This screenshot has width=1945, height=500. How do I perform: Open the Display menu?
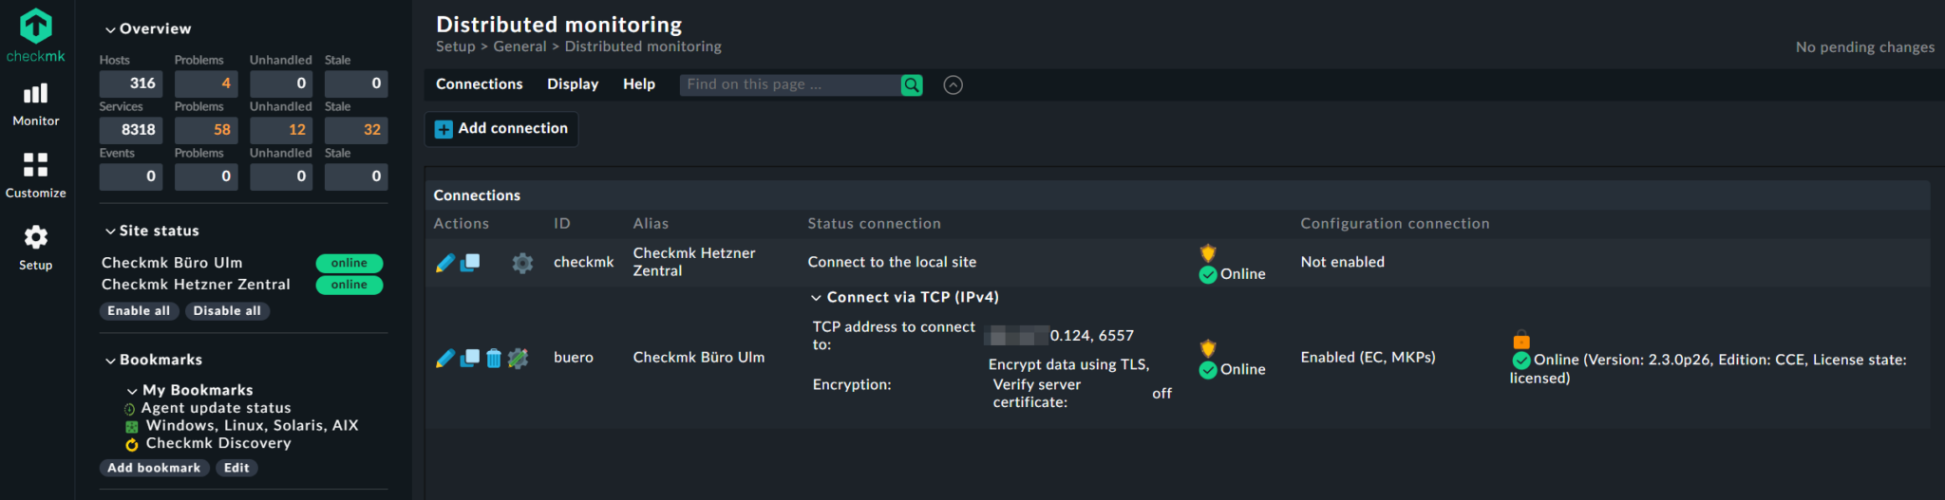pyautogui.click(x=573, y=84)
